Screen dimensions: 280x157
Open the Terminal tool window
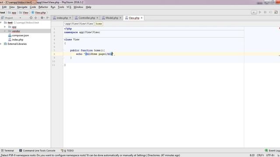[7, 150]
